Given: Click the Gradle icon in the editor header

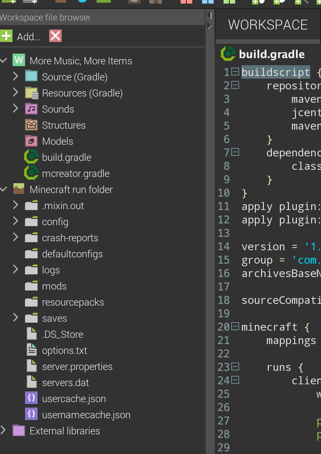Looking at the screenshot, I should pos(228,54).
